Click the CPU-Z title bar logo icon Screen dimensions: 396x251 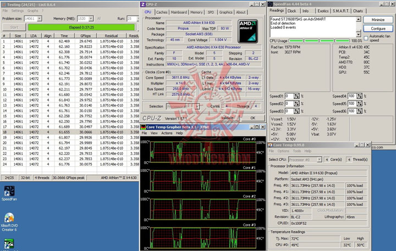click(x=143, y=4)
